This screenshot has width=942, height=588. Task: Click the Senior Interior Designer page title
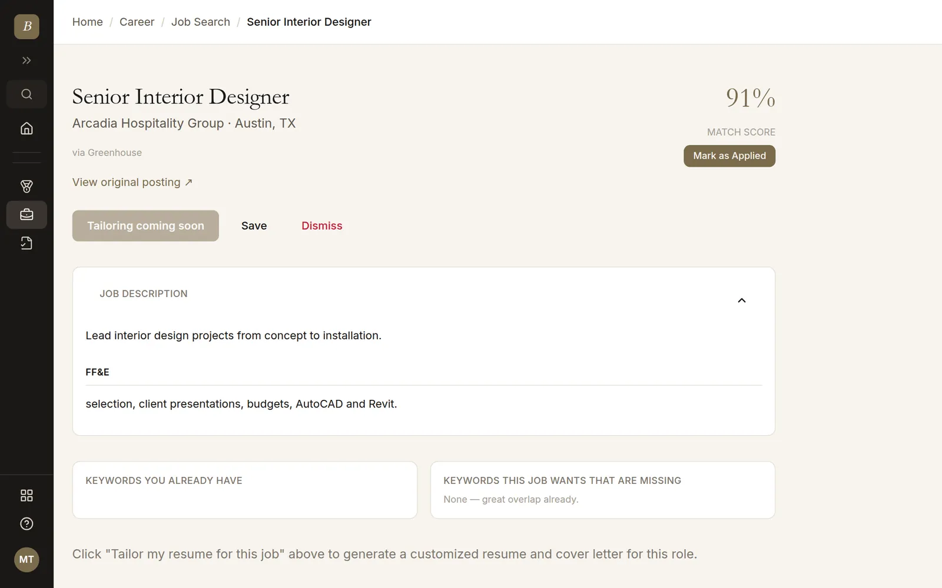tap(181, 97)
